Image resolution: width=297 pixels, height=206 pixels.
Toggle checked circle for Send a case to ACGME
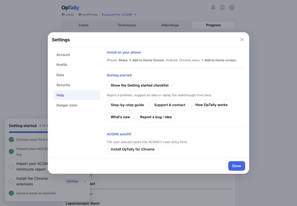pyautogui.click(x=12, y=193)
